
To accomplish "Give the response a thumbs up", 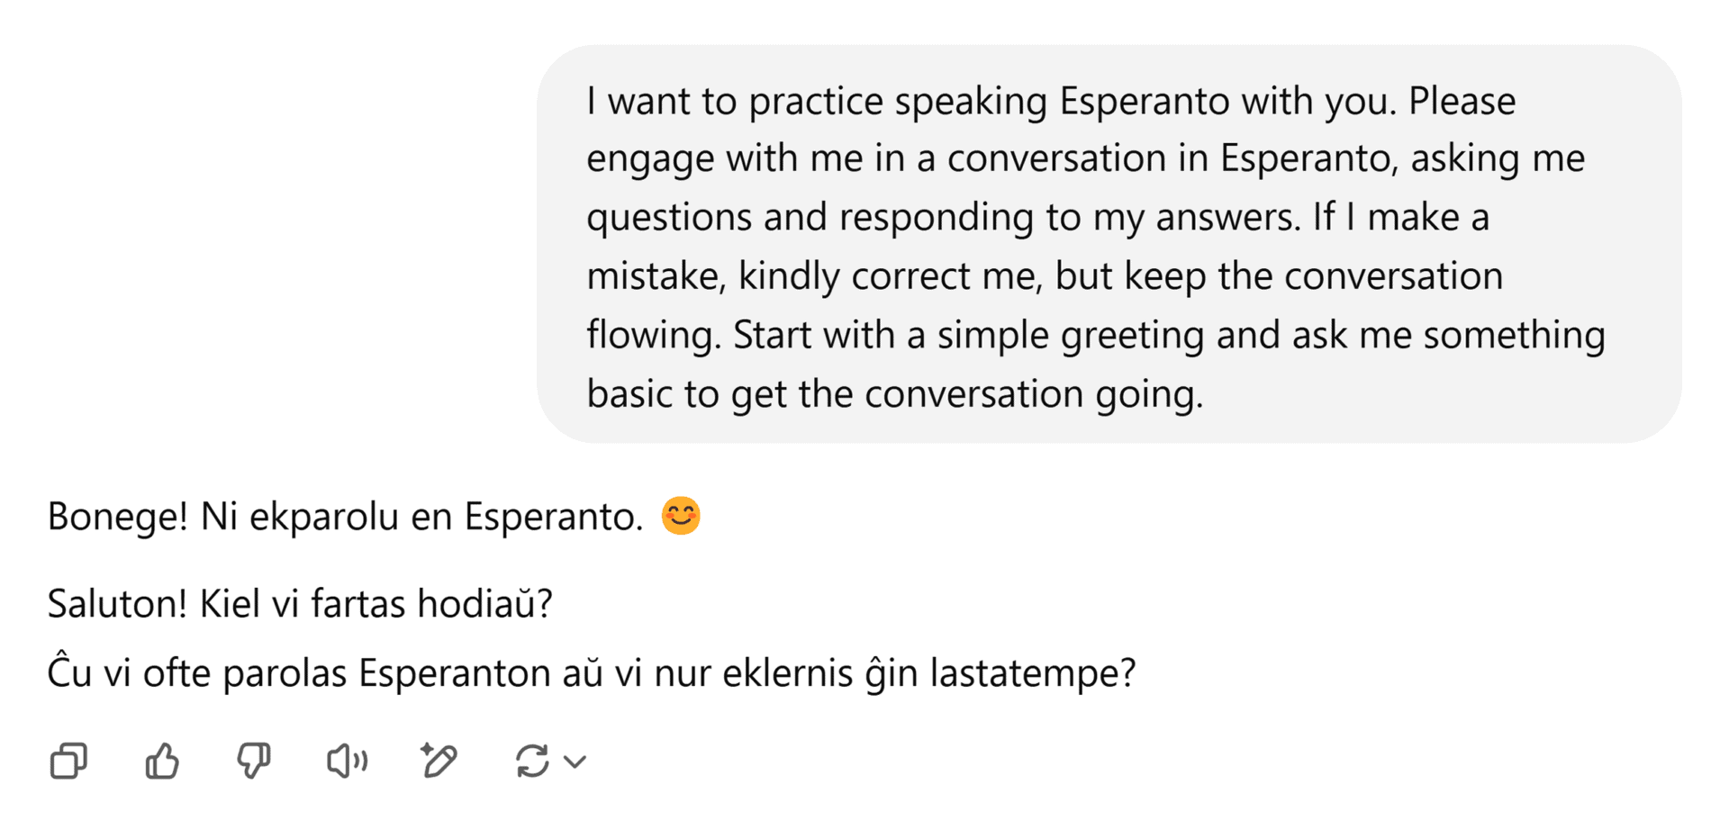I will pyautogui.click(x=162, y=761).
